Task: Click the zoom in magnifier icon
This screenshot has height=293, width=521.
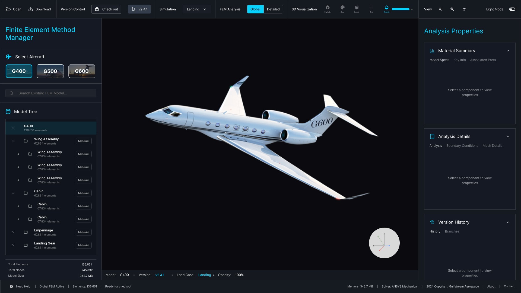Action: point(440,9)
